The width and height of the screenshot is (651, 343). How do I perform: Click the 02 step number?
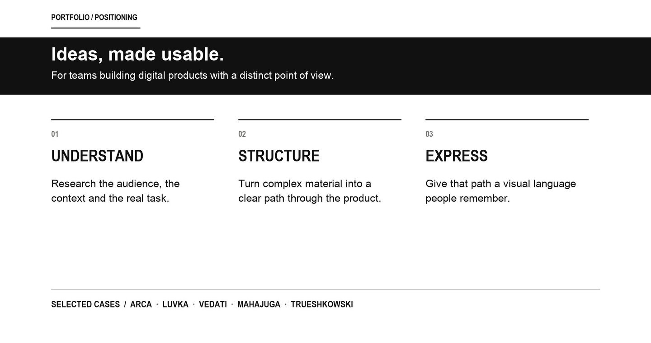tap(242, 134)
